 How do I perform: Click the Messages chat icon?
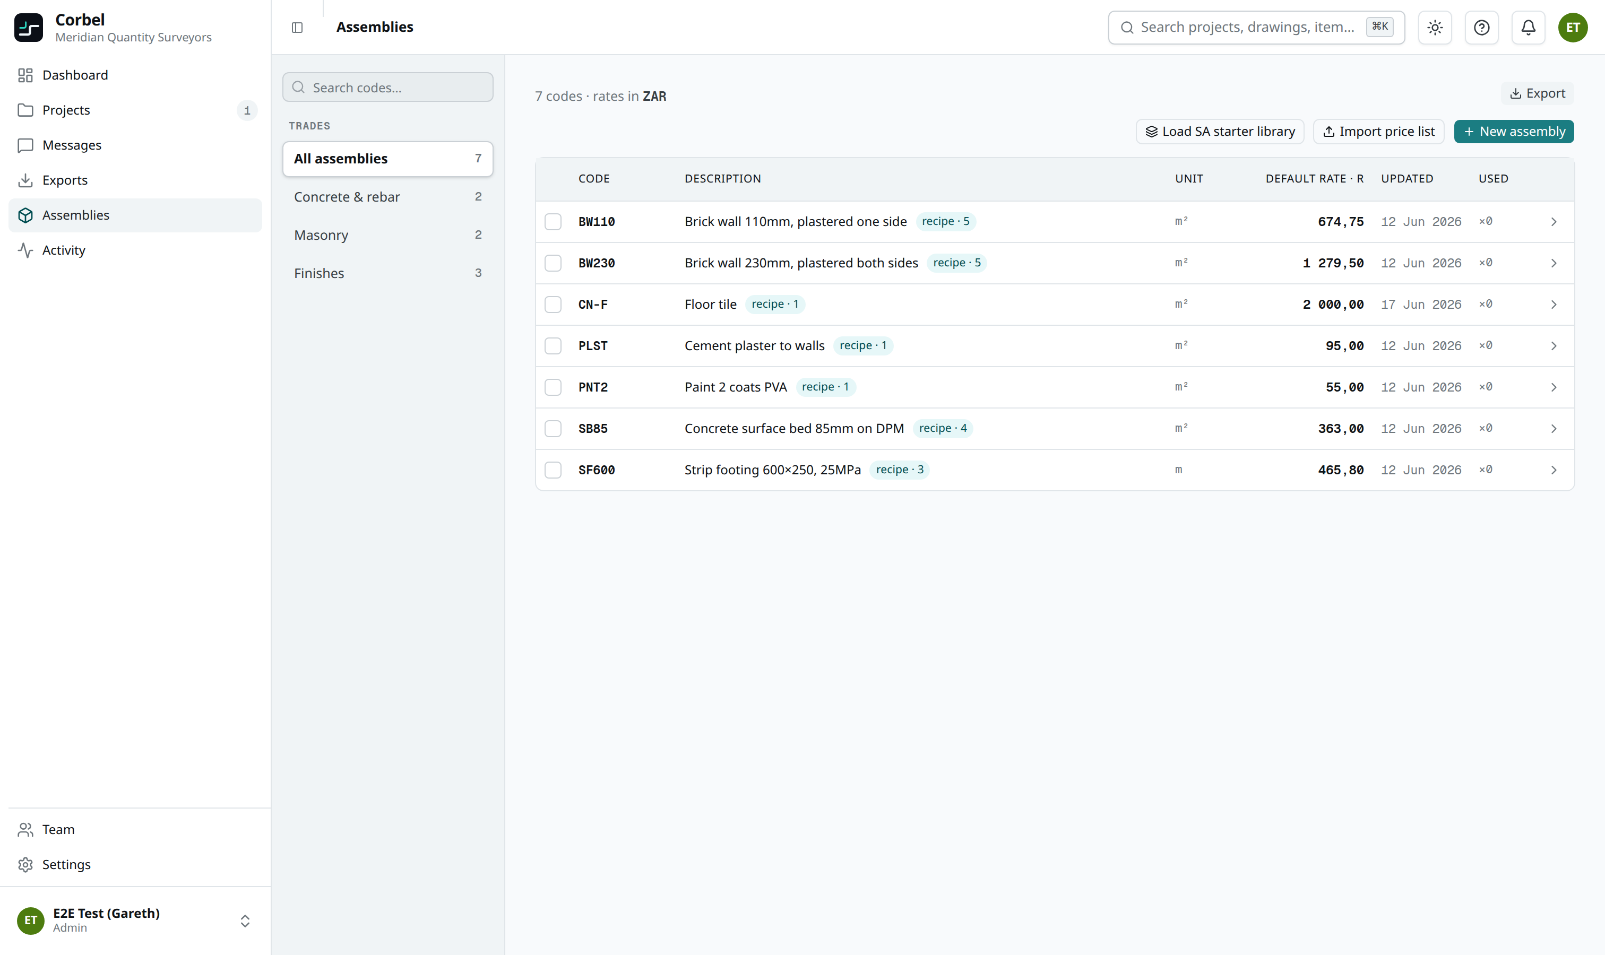coord(25,145)
